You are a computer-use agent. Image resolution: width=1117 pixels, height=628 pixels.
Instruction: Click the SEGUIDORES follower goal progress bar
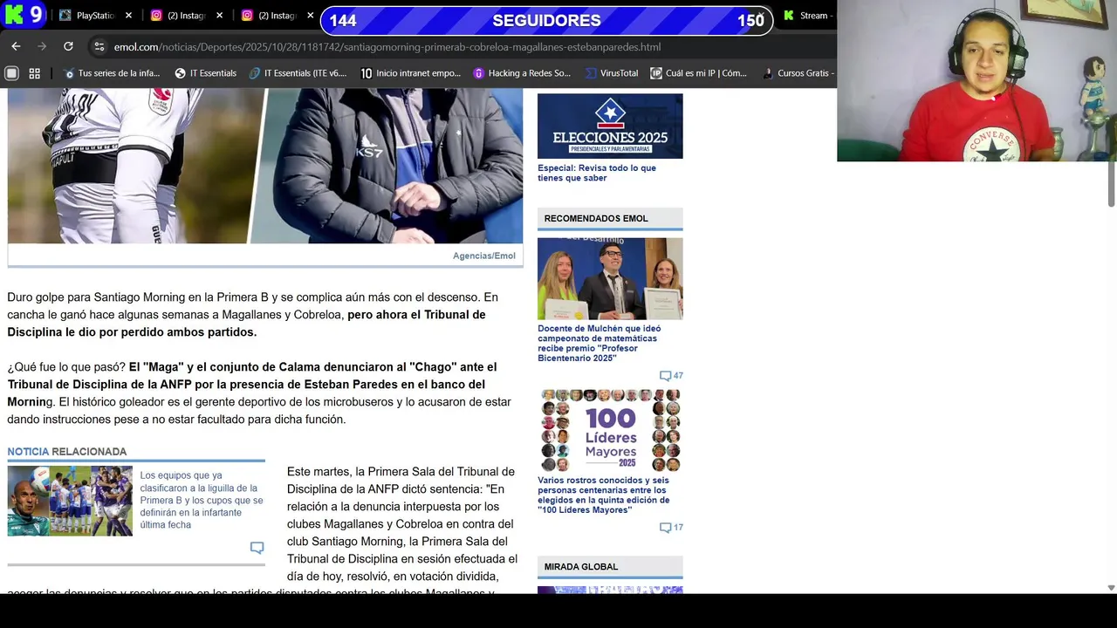click(546, 21)
